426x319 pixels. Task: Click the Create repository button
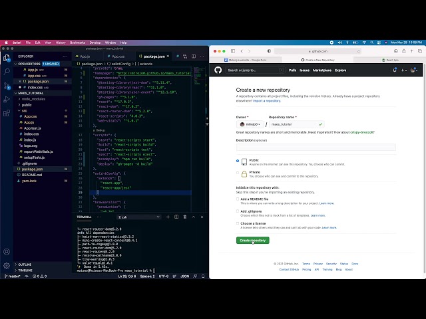pyautogui.click(x=253, y=241)
